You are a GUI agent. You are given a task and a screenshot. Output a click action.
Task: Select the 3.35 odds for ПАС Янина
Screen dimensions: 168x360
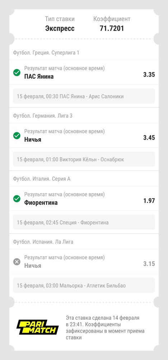click(149, 75)
